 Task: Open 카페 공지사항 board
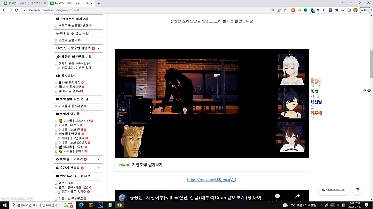[x=69, y=83]
